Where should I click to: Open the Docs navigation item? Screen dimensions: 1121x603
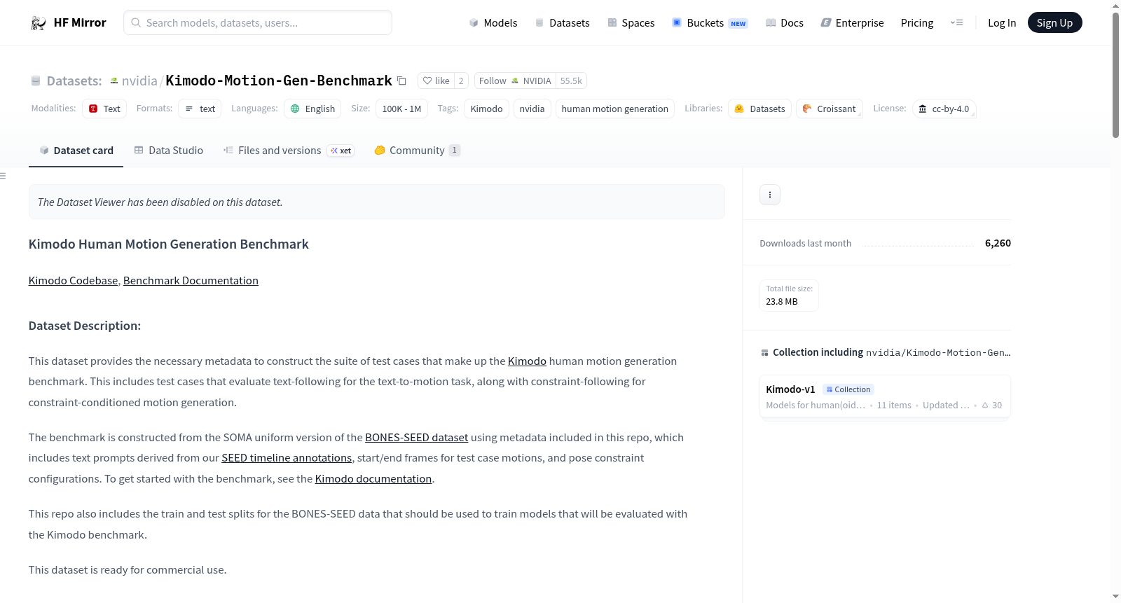(784, 22)
